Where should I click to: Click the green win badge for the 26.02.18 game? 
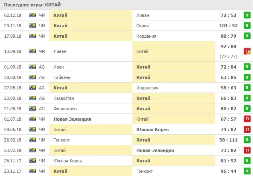247,140
